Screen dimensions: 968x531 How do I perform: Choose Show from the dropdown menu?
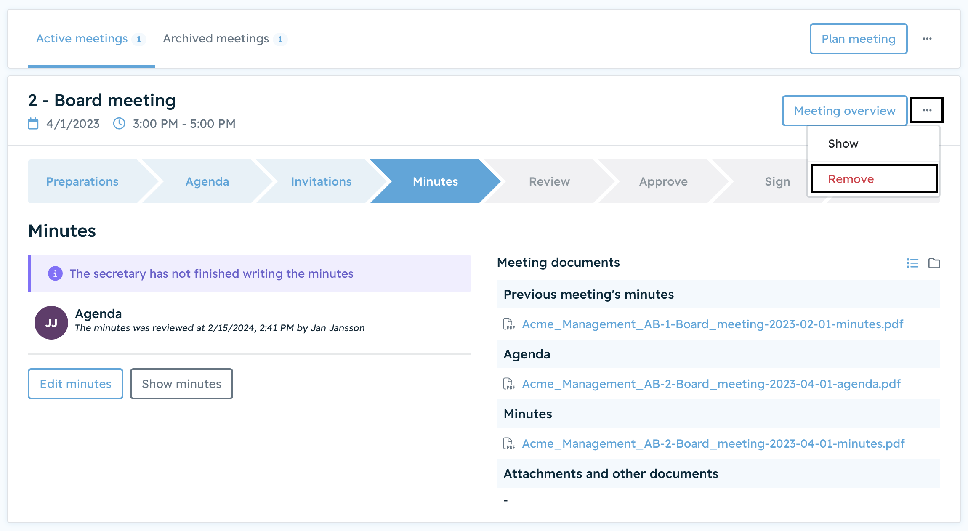[x=874, y=144]
